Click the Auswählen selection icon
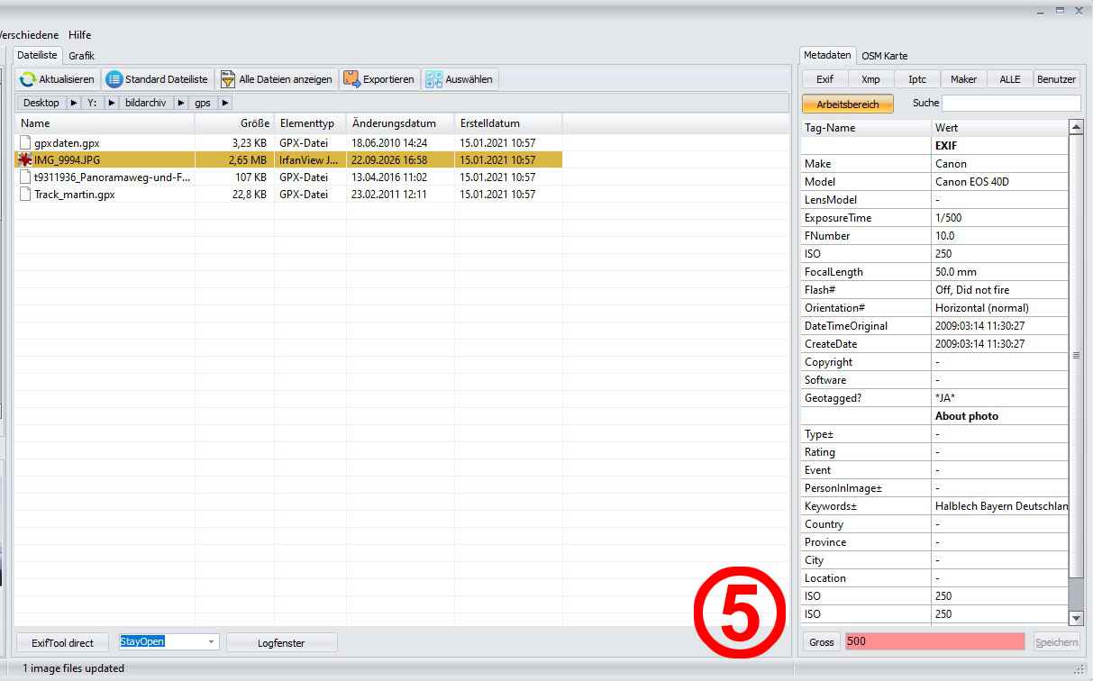Image resolution: width=1093 pixels, height=681 pixels. tap(433, 79)
